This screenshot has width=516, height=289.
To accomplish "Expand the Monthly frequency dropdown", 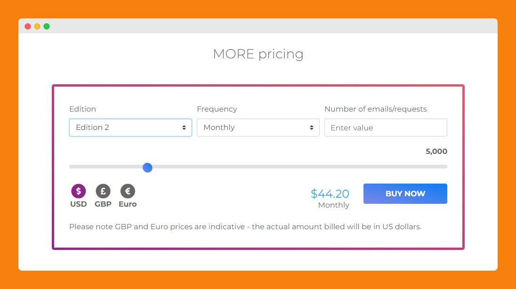I will pyautogui.click(x=258, y=128).
